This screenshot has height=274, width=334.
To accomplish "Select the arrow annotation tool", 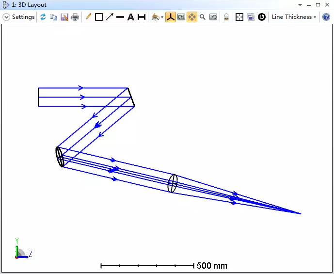I will 110,17.
